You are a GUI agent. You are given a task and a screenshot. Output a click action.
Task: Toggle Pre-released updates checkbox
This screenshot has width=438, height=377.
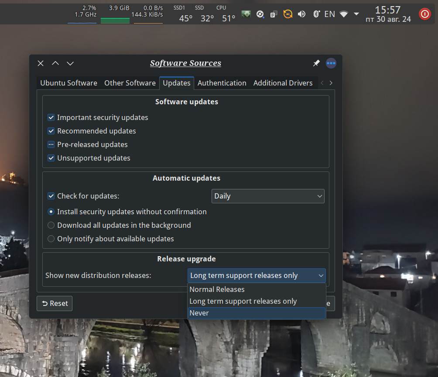51,144
